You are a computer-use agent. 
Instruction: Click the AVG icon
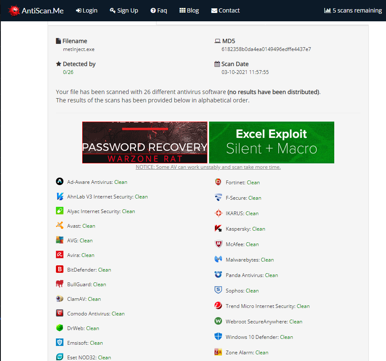pyautogui.click(x=60, y=240)
